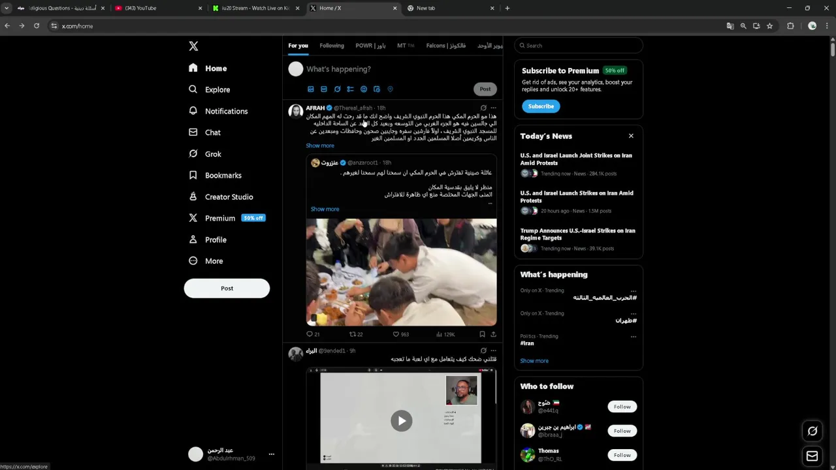Open the browser extensions puzzle icon

coord(790,26)
